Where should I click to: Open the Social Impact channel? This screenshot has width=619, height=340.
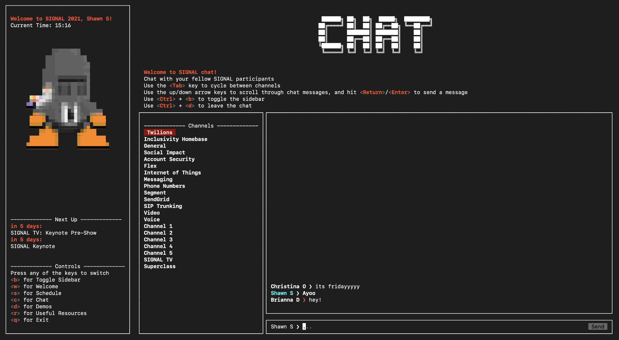[164, 152]
